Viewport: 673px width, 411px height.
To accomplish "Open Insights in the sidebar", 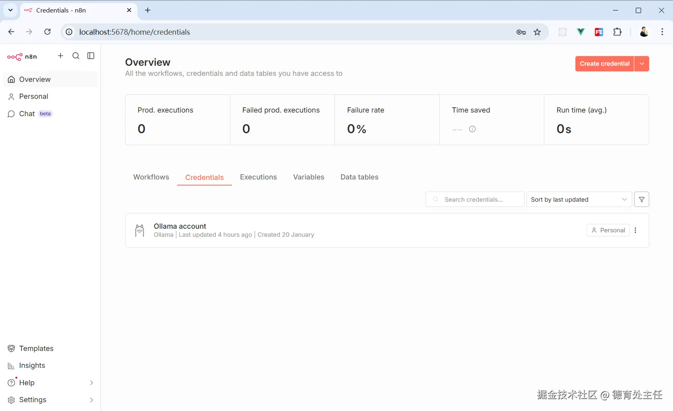I will click(x=50, y=365).
